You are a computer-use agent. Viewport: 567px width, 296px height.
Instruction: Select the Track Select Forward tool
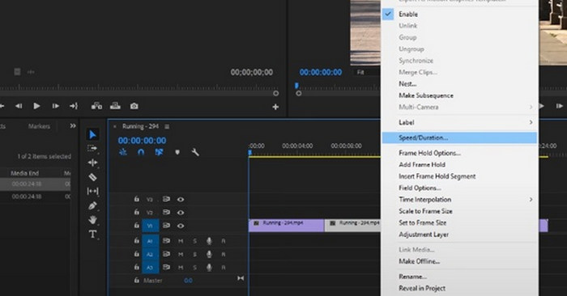coord(92,148)
